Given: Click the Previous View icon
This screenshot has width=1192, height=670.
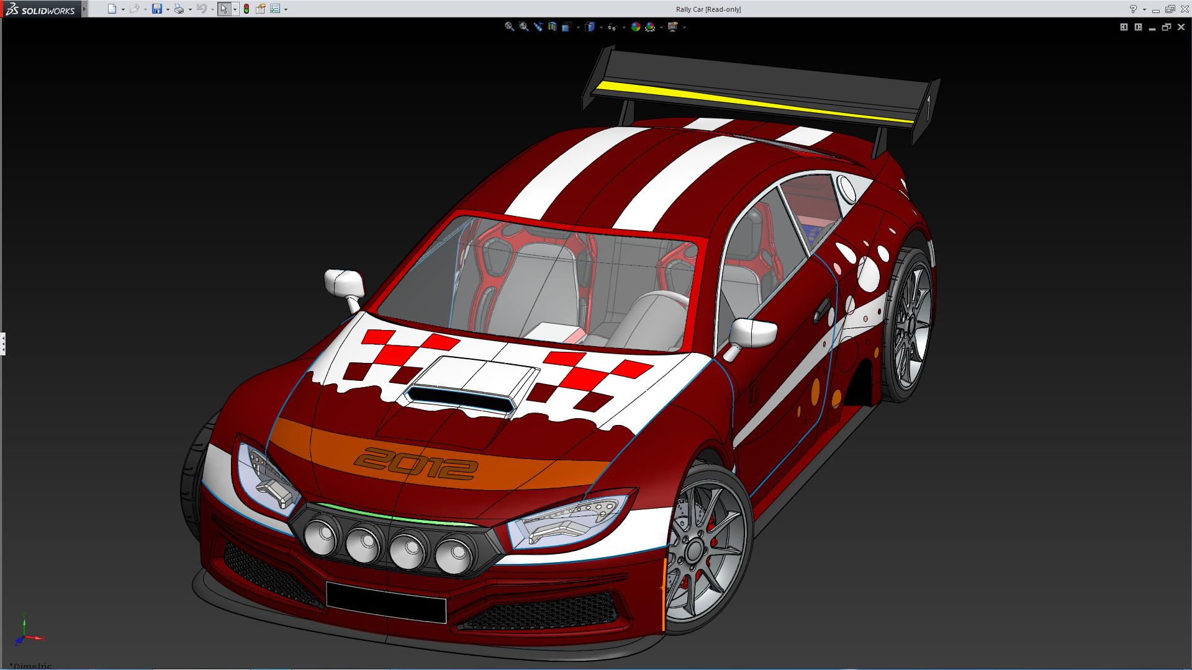Looking at the screenshot, I should click(x=538, y=27).
